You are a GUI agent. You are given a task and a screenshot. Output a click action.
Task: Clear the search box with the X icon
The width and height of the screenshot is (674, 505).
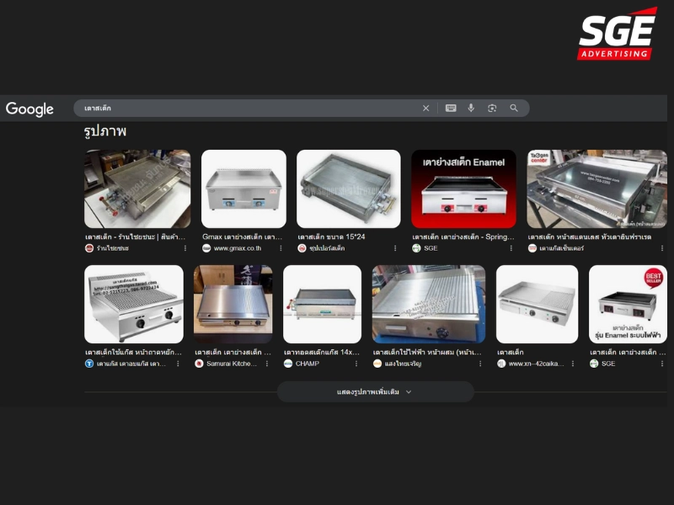[425, 109]
